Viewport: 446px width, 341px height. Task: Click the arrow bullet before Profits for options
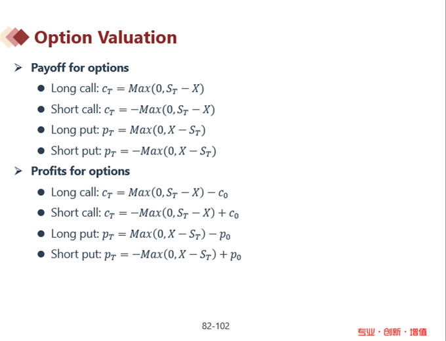pos(18,171)
